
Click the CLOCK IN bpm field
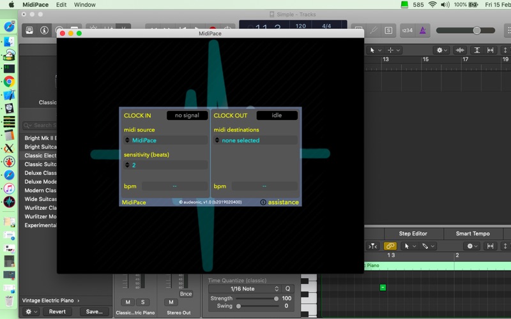tap(174, 186)
